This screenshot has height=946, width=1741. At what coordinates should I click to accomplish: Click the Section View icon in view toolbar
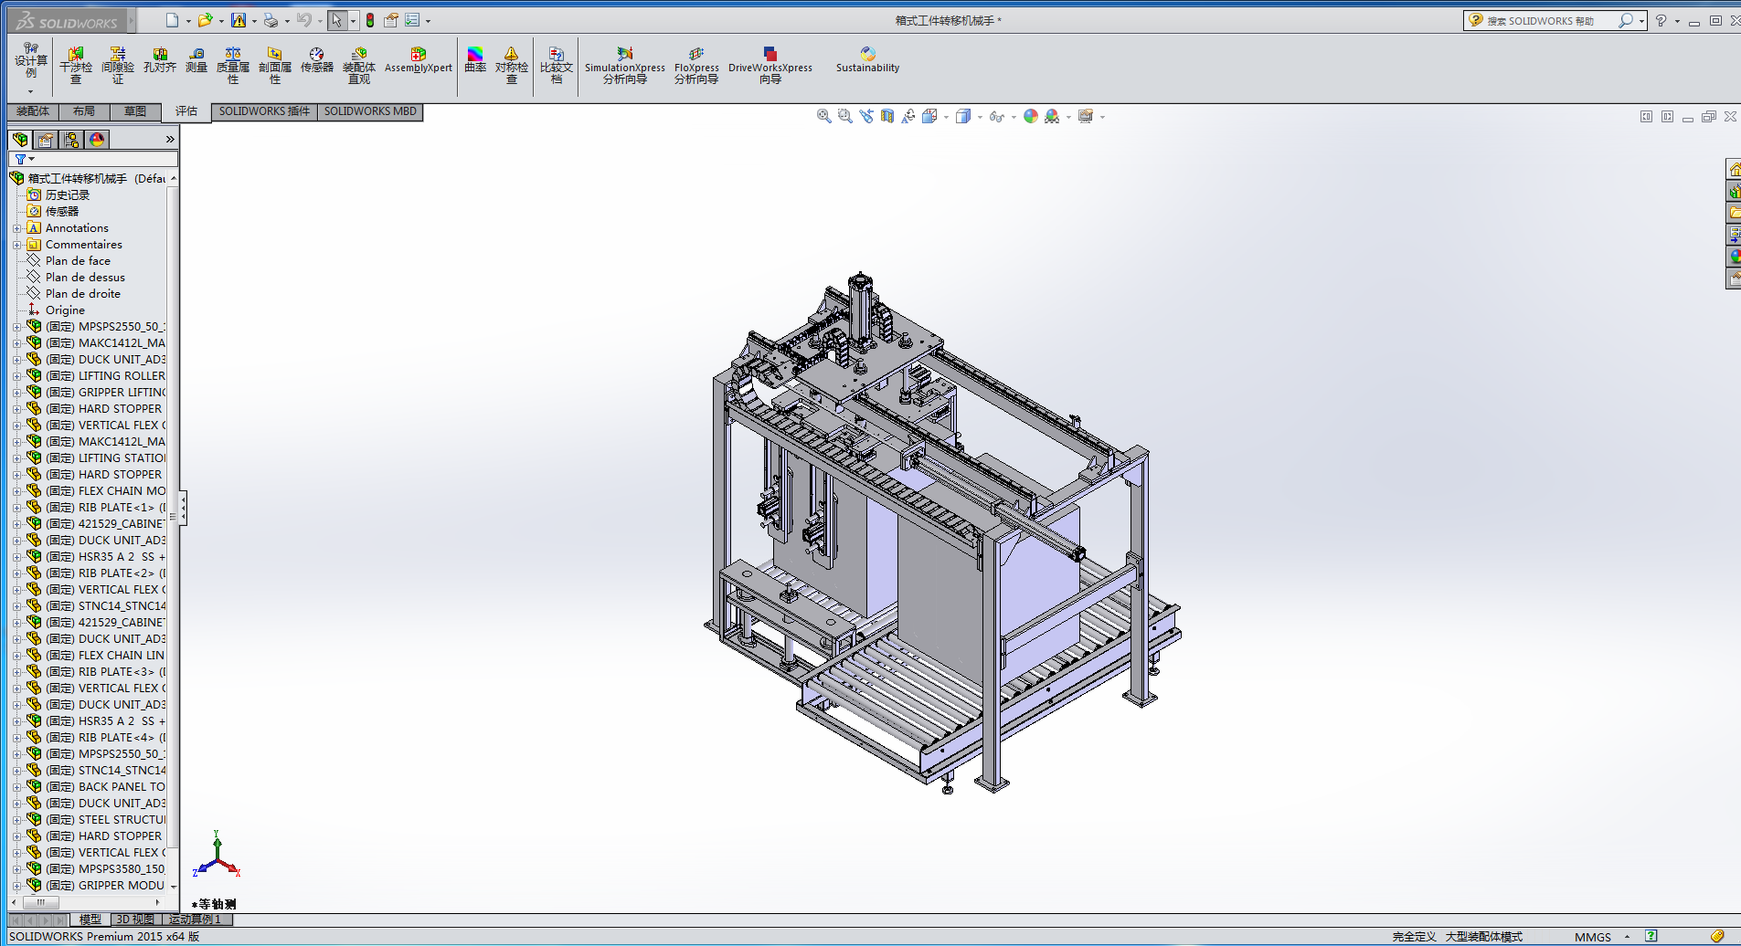point(886,116)
